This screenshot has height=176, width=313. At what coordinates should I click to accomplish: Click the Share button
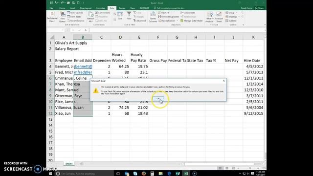[x=259, y=8]
